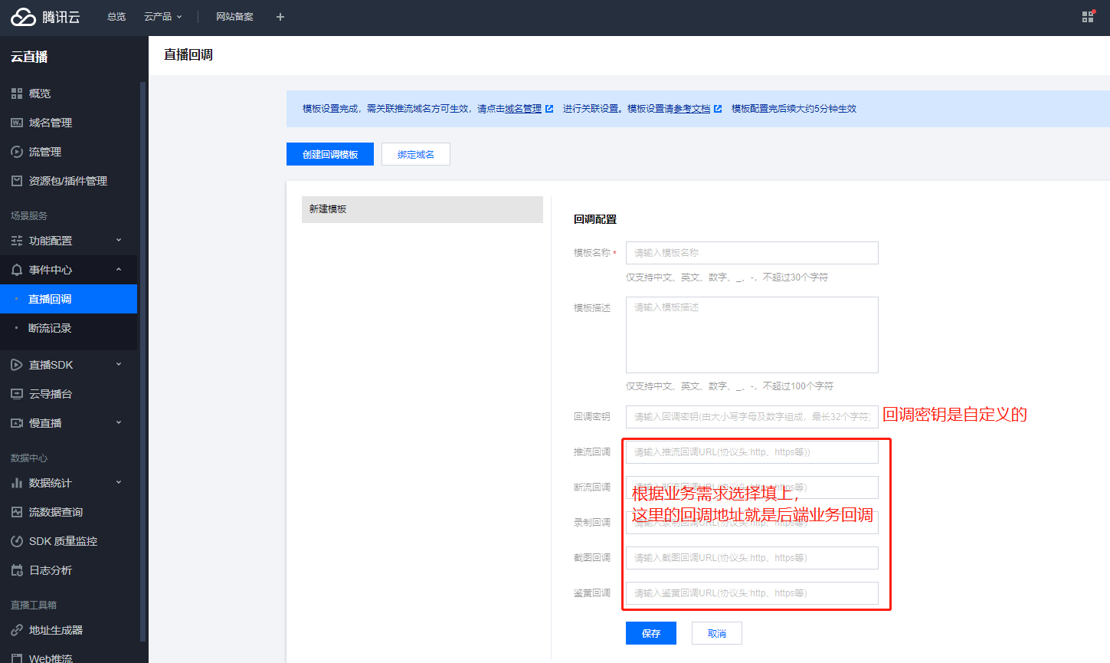Add new tab with plus icon
1110x663 pixels.
tap(280, 17)
